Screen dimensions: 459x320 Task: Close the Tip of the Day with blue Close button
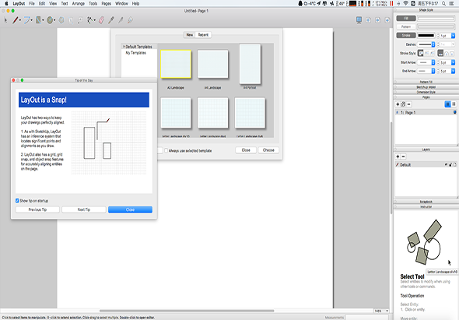tap(130, 209)
